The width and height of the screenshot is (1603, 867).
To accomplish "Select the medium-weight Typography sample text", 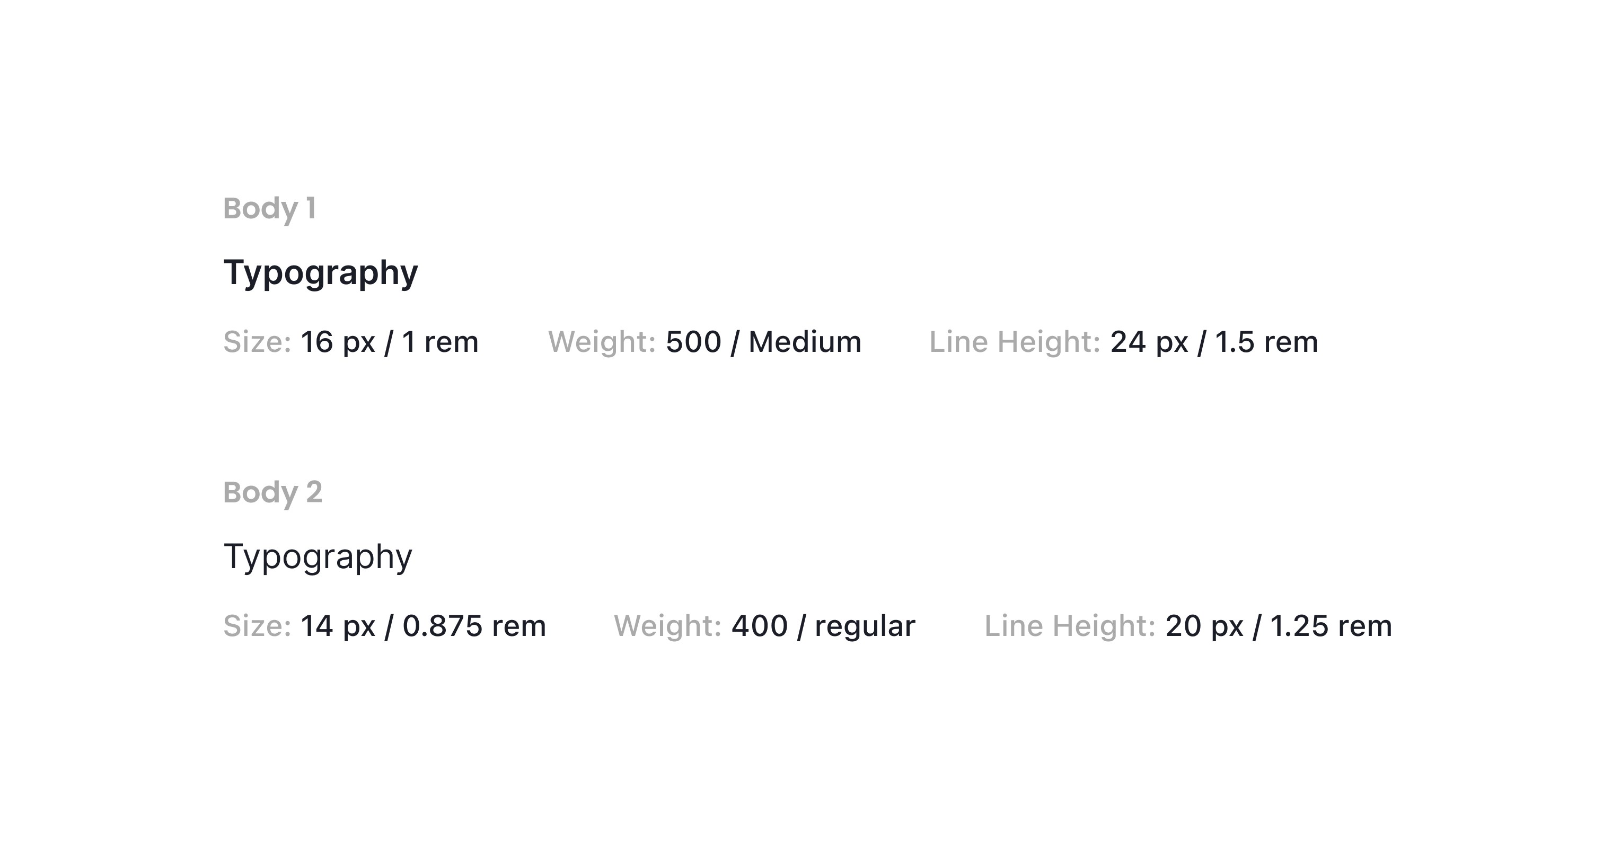I will (321, 273).
